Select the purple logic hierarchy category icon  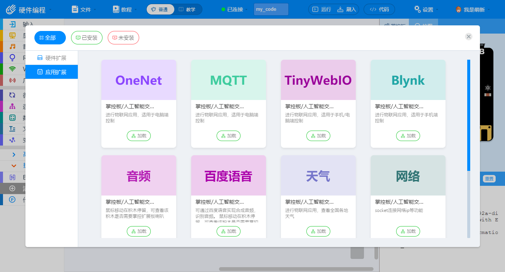pyautogui.click(x=12, y=106)
